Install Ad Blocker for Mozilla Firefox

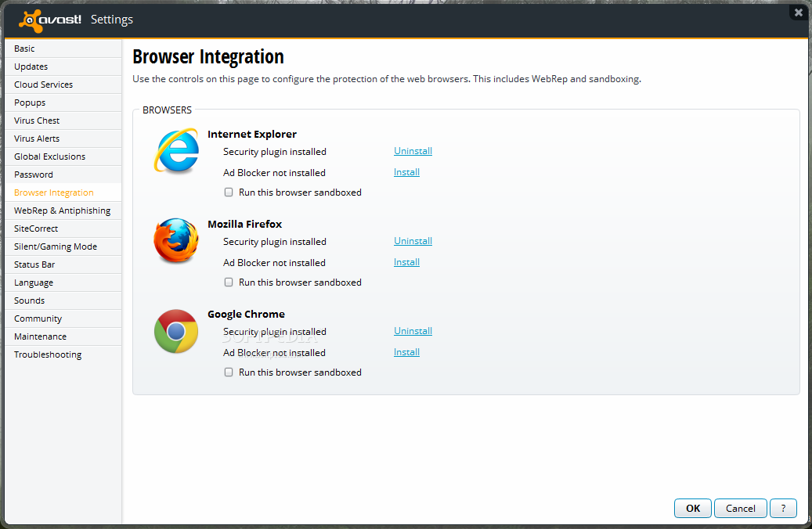click(406, 262)
